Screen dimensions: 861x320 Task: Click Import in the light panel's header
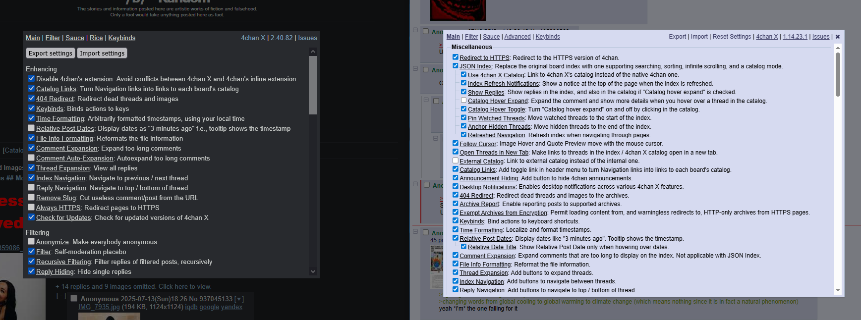[699, 37]
